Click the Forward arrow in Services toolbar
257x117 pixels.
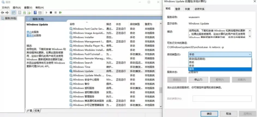(x=7, y=12)
